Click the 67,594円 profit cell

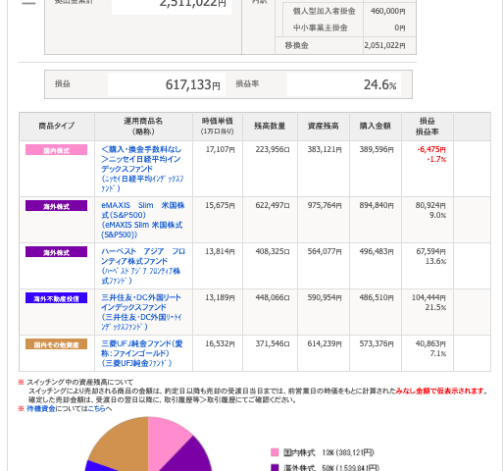pyautogui.click(x=430, y=251)
